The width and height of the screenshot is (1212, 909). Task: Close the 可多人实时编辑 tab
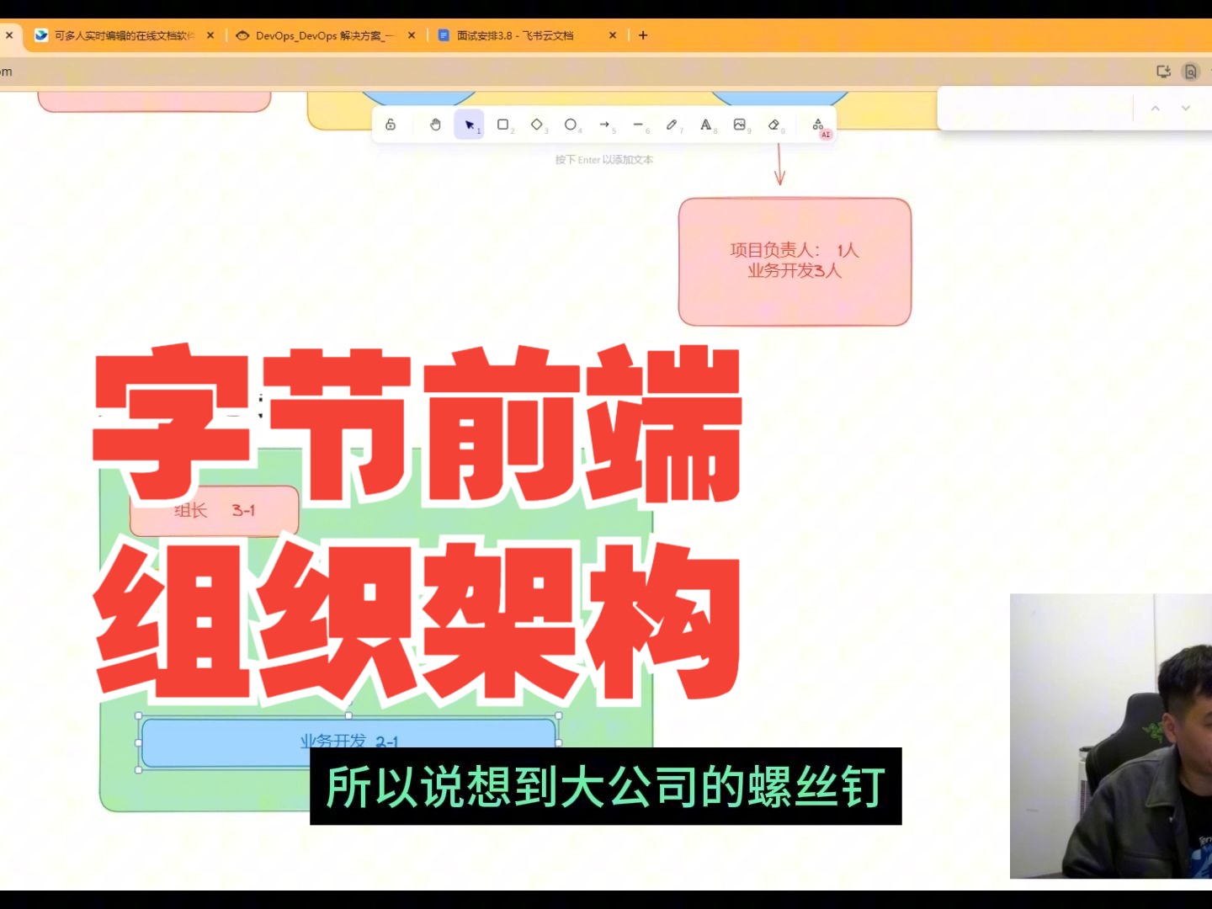pyautogui.click(x=210, y=35)
